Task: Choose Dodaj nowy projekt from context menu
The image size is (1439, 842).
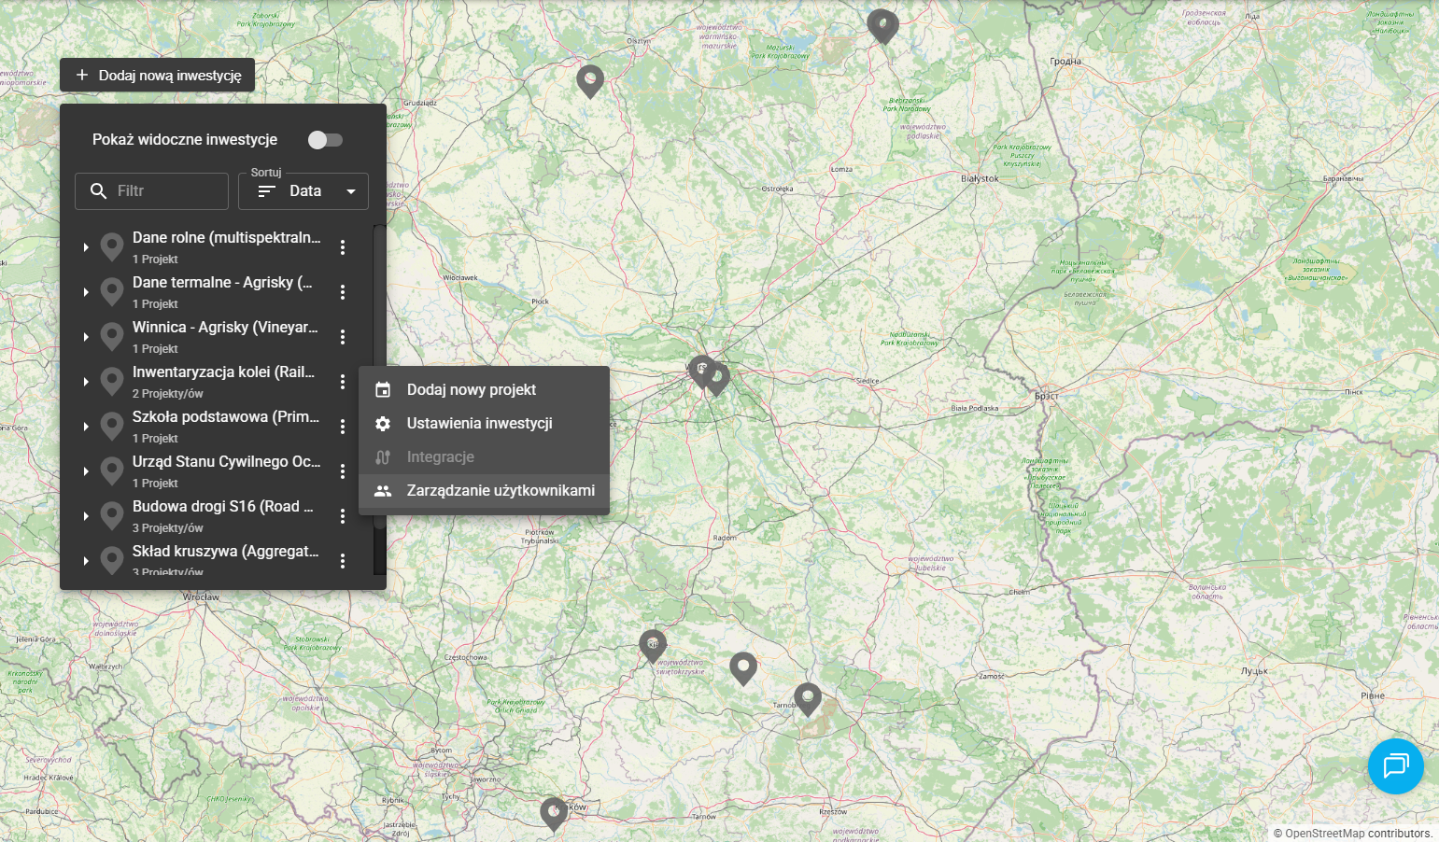Action: [x=484, y=390]
